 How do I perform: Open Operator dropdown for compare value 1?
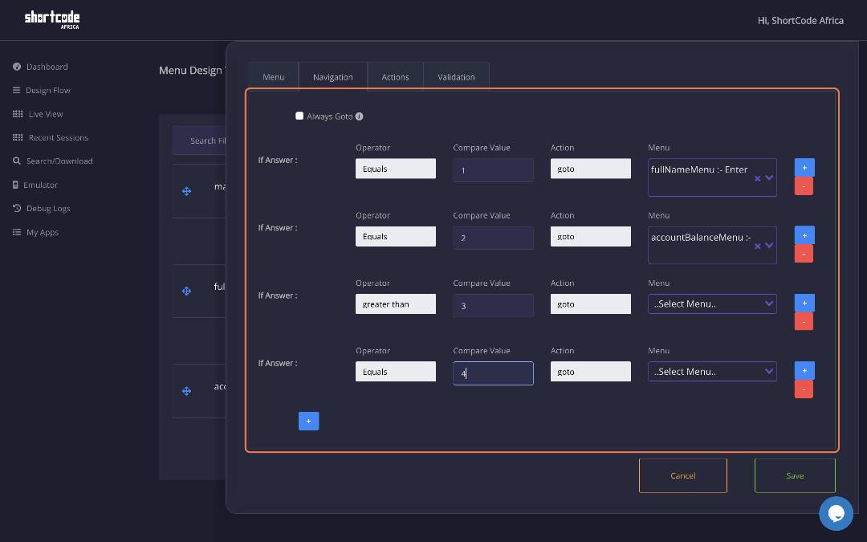pyautogui.click(x=395, y=169)
